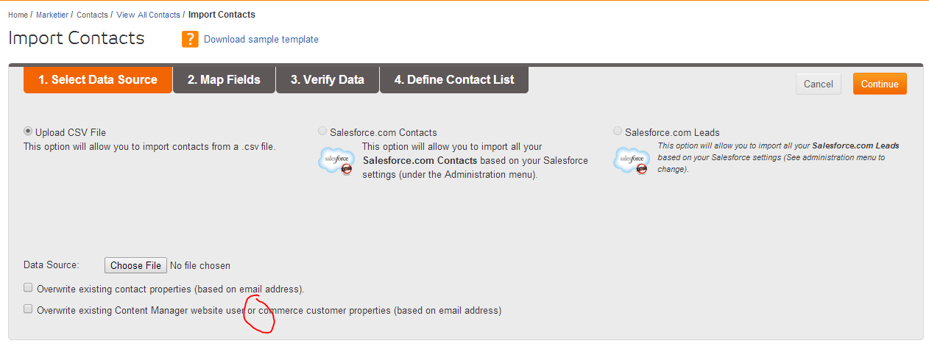Image resolution: width=929 pixels, height=349 pixels.
Task: Go to Home in the breadcrumb
Action: click(x=18, y=15)
